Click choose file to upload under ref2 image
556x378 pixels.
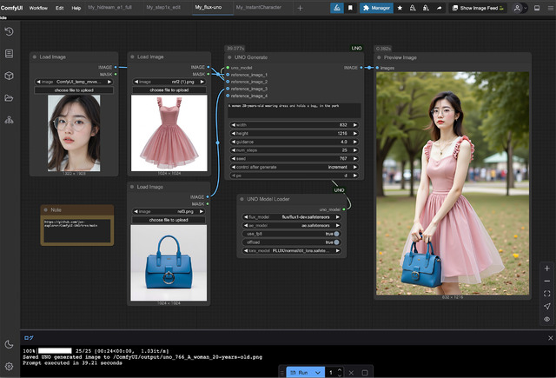tap(169, 90)
